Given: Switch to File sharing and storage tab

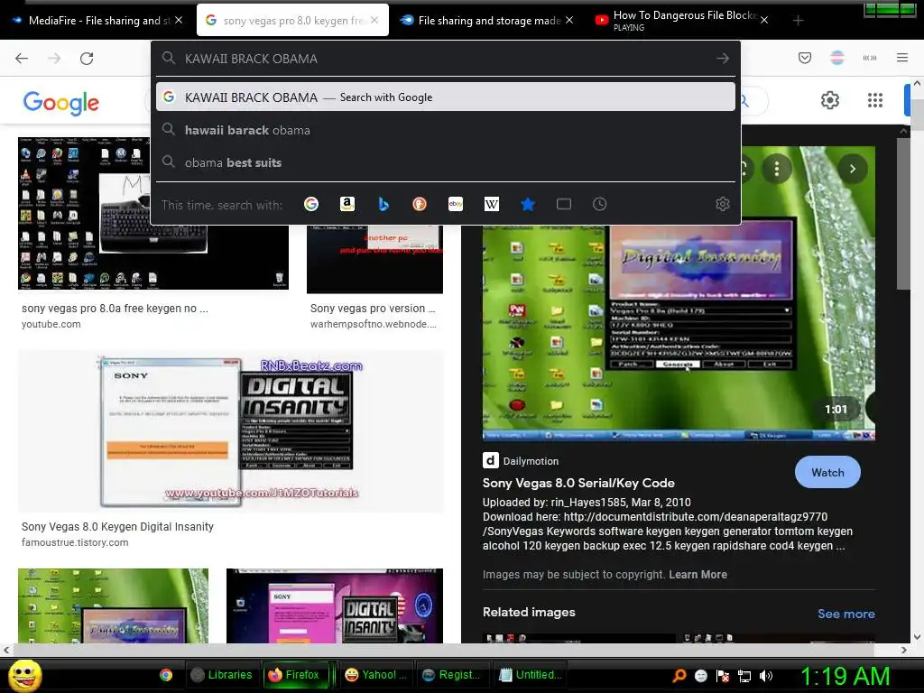Looking at the screenshot, I should pyautogui.click(x=488, y=21).
